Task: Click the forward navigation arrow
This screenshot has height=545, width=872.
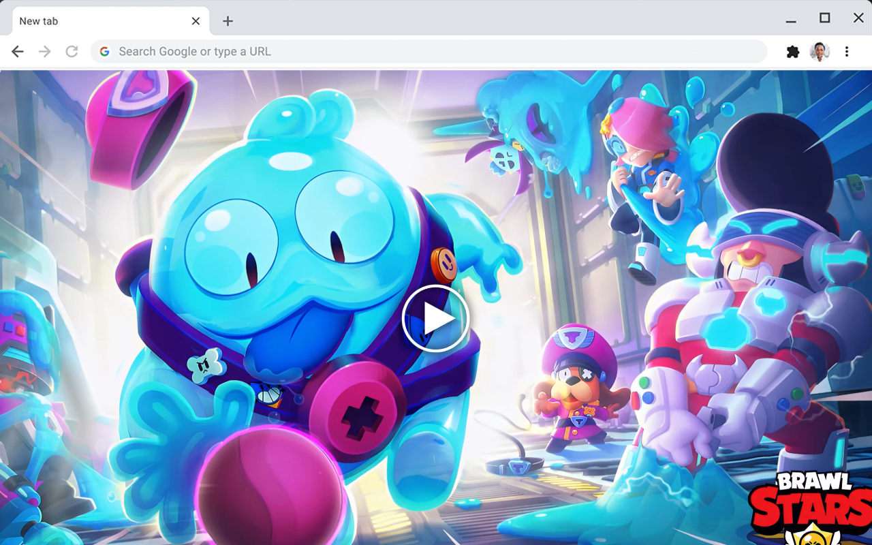Action: coord(44,51)
